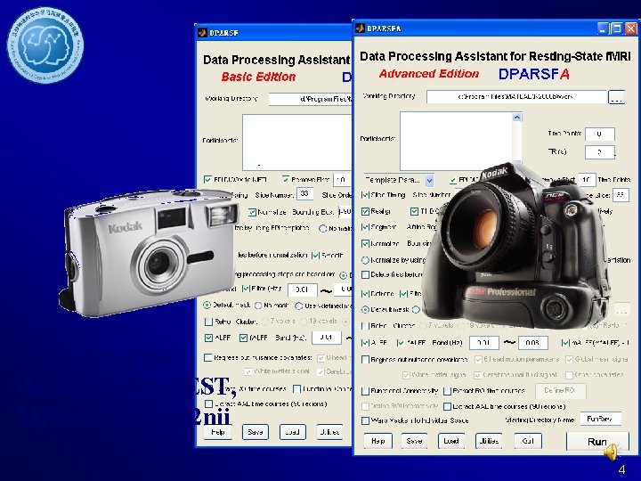This screenshot has height=481, width=641.
Task: Click Load button in DPARSF
Action: 292,432
